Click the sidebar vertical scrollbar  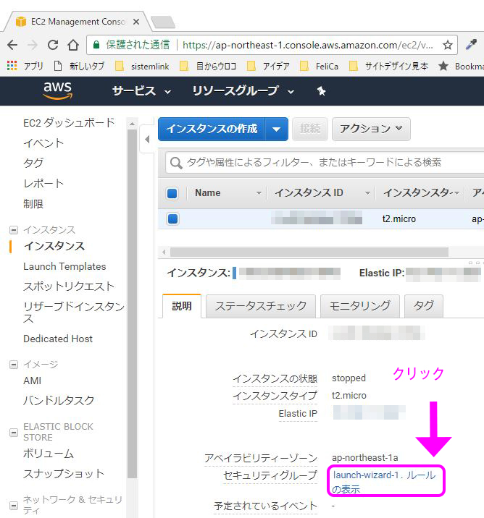point(132,304)
